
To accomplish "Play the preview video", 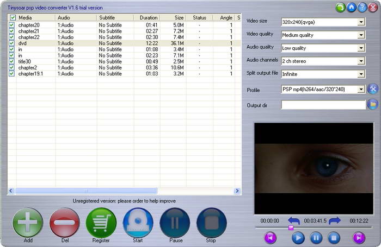I will 298,238.
